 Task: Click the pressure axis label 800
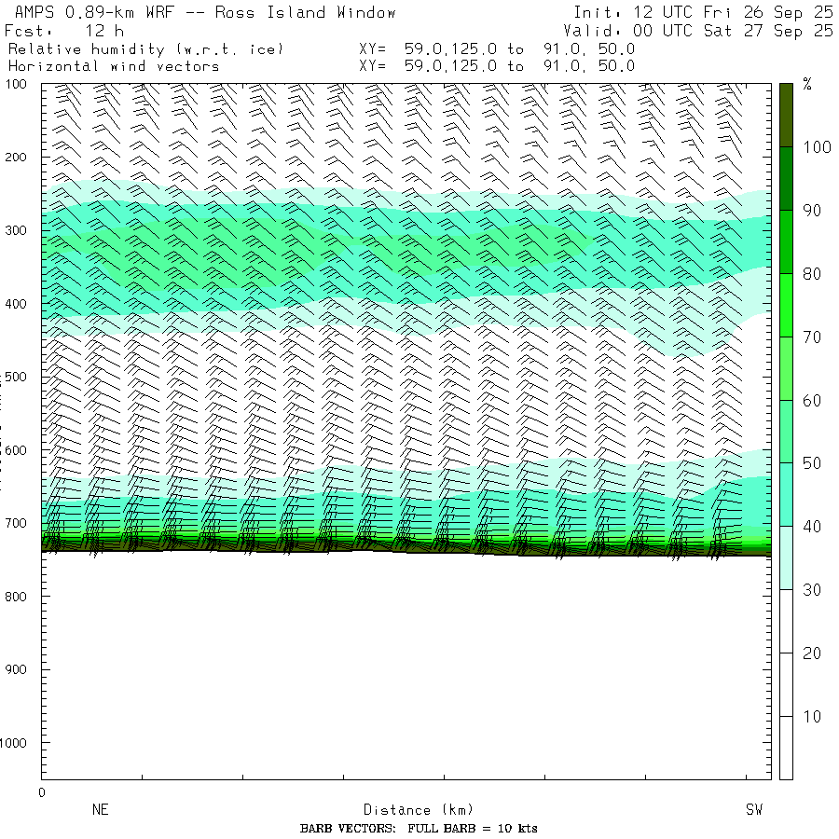point(16,597)
